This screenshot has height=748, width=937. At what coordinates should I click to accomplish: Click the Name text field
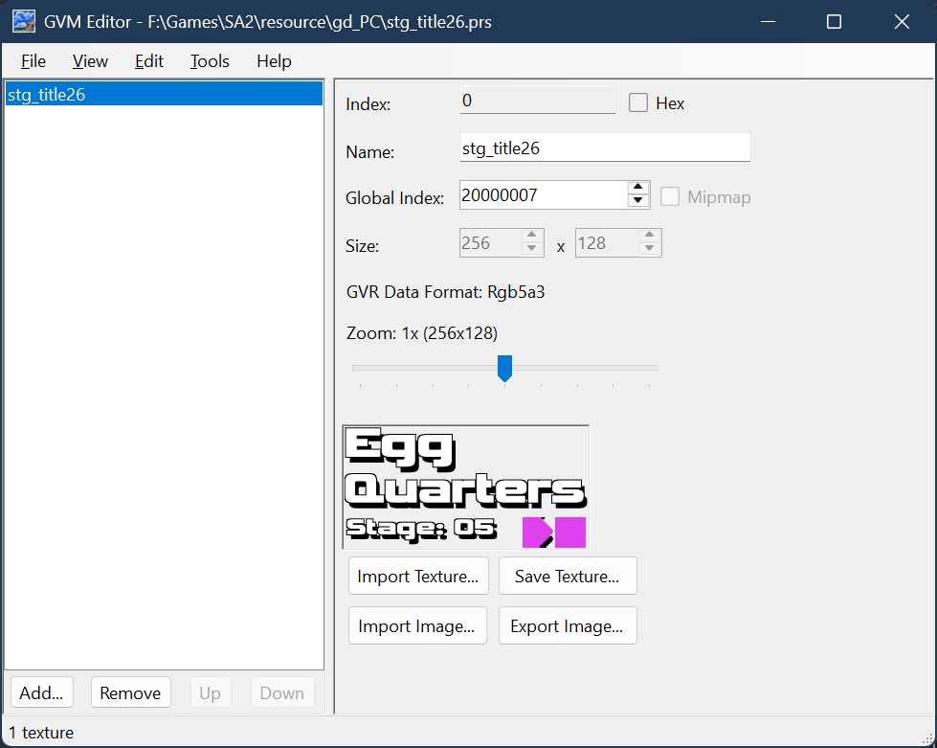[604, 148]
